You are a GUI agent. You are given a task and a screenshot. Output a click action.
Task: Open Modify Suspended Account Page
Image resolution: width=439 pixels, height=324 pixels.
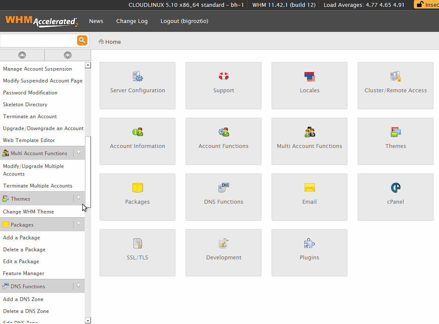(x=43, y=81)
